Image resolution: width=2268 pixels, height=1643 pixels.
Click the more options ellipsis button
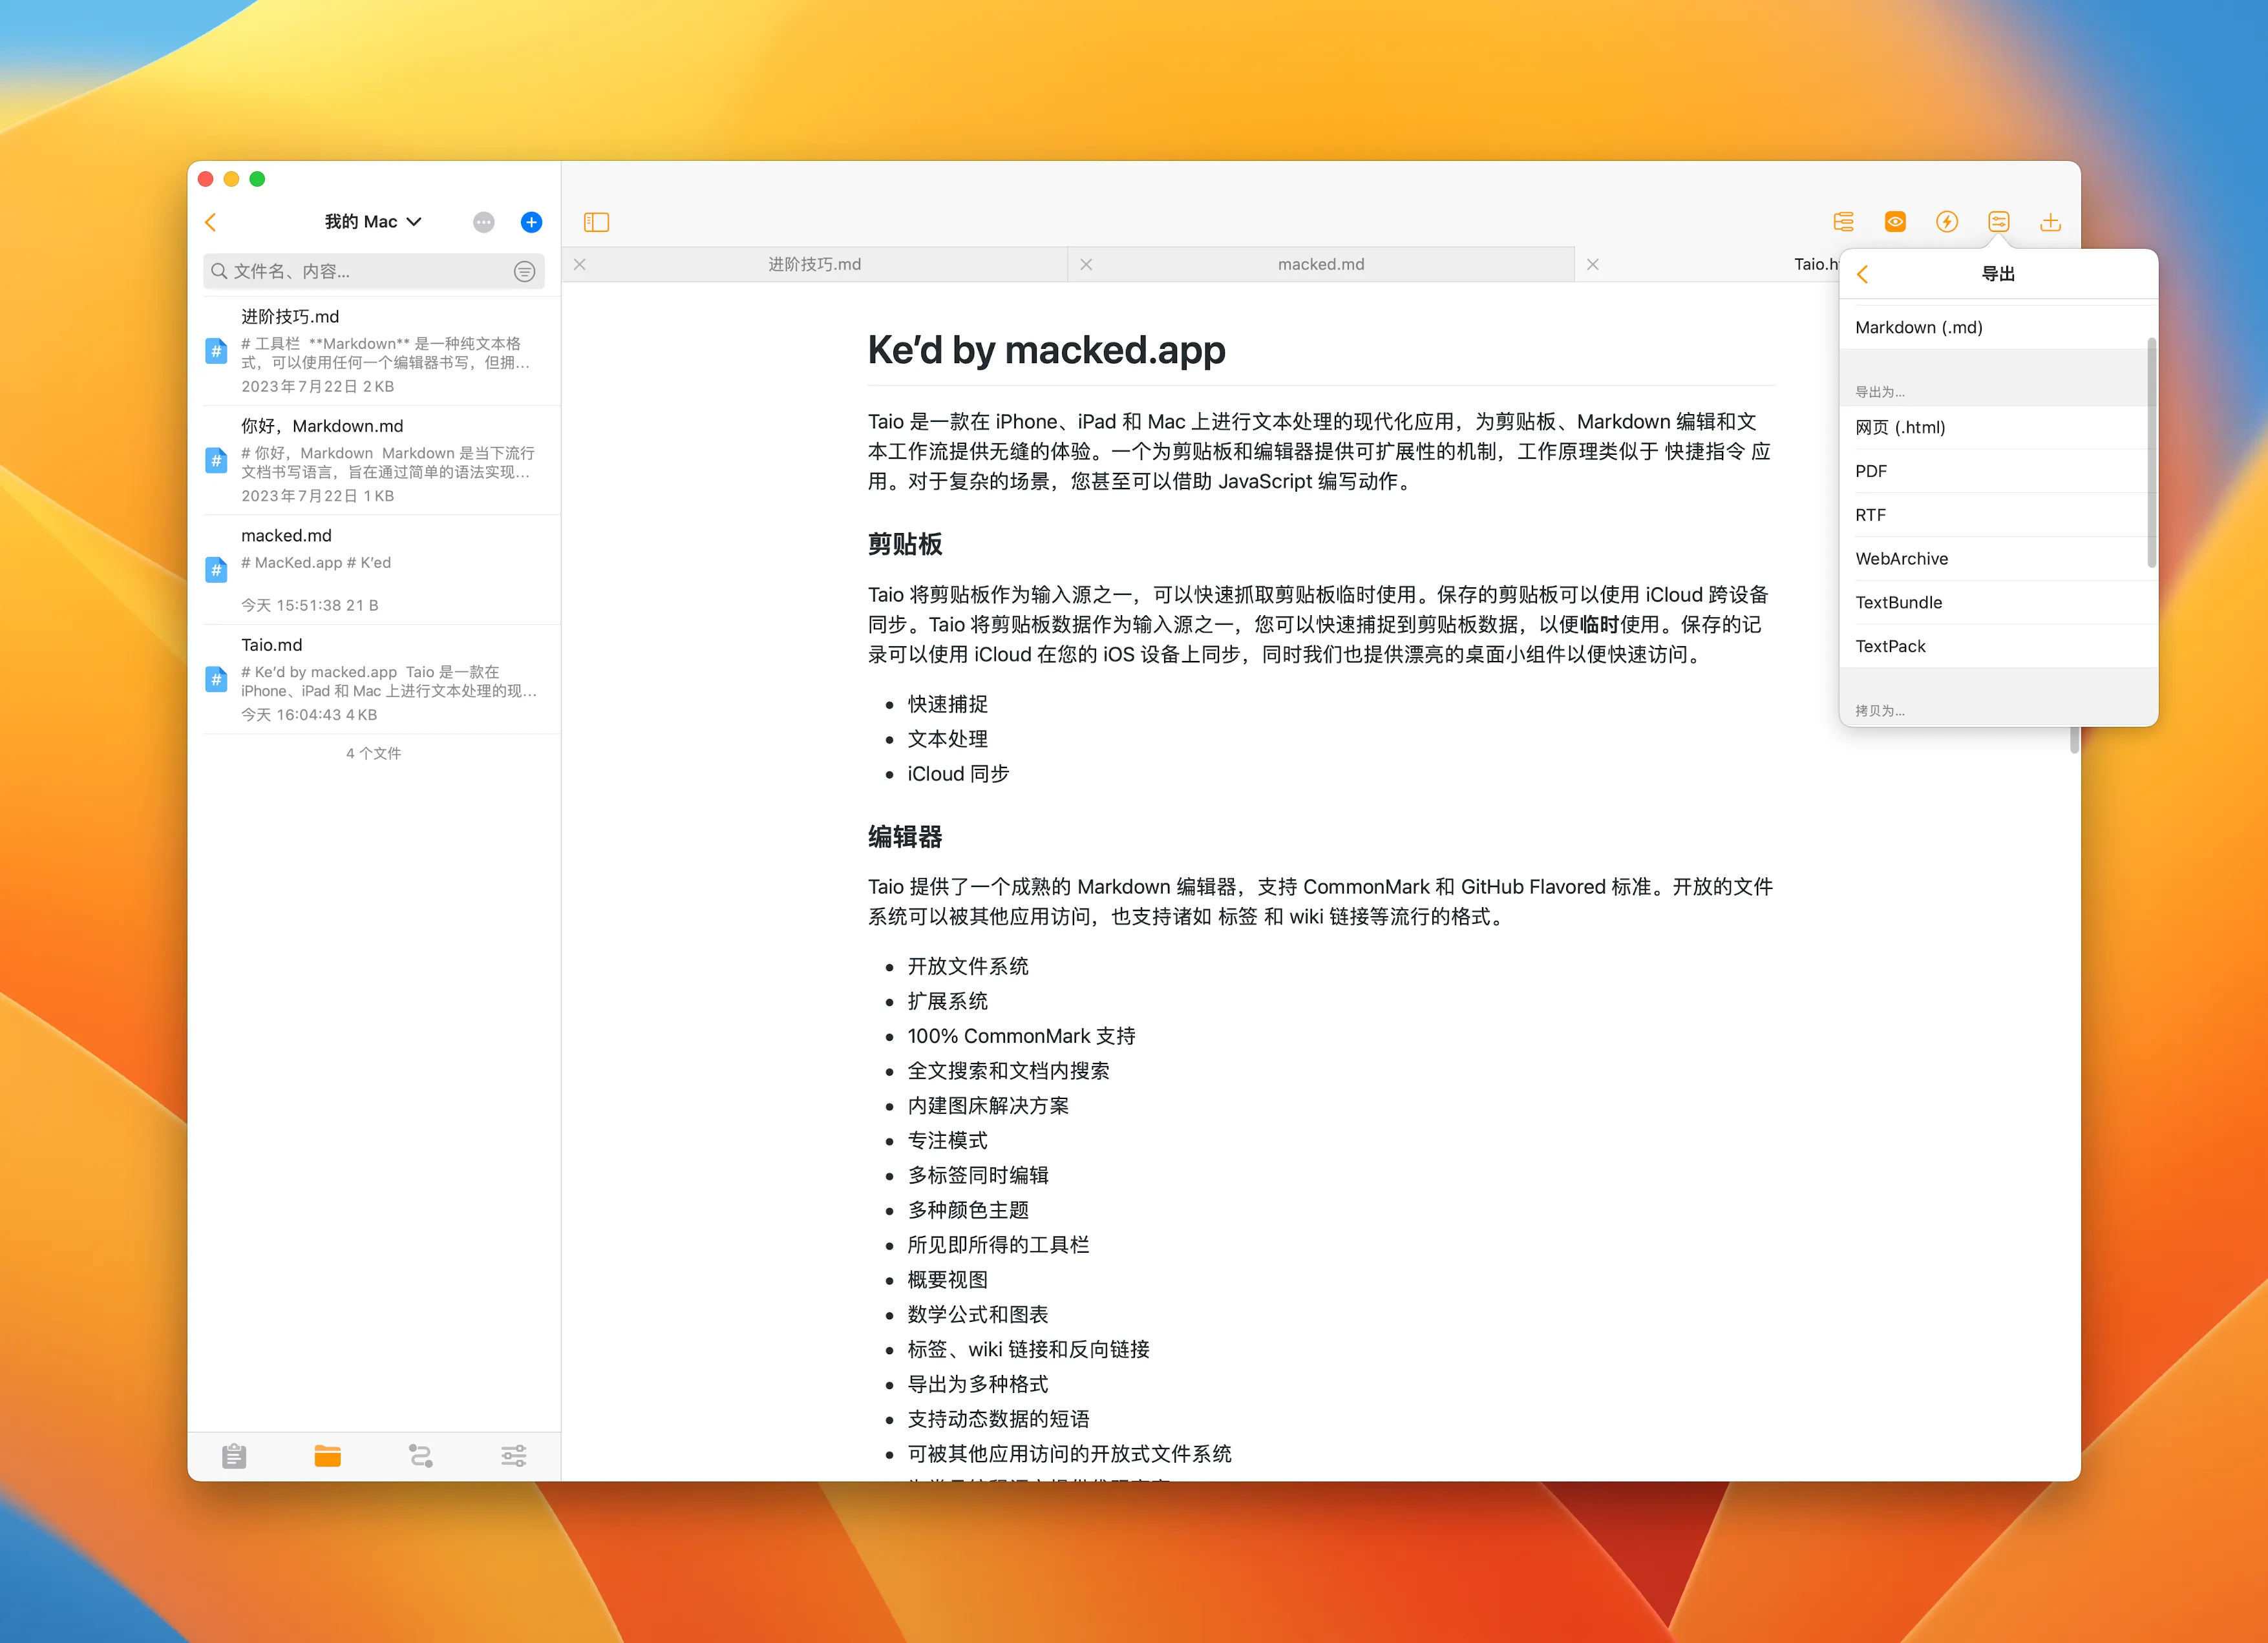coord(483,222)
